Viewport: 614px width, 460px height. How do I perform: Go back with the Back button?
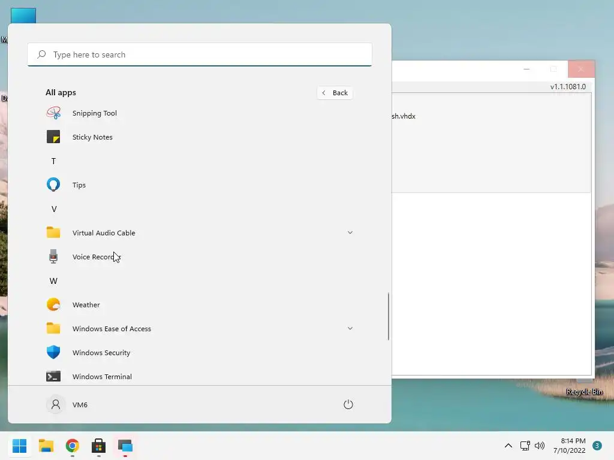335,93
